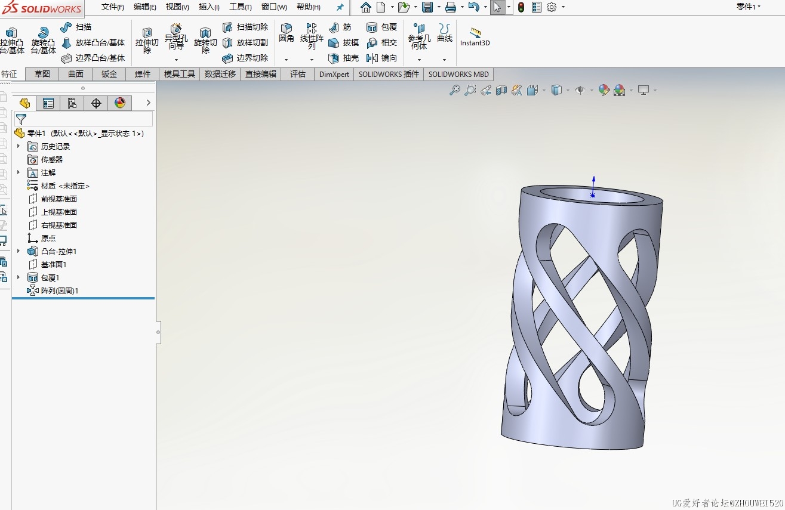Select the 镜向 mirror tool
This screenshot has height=510, width=785.
[x=381, y=58]
